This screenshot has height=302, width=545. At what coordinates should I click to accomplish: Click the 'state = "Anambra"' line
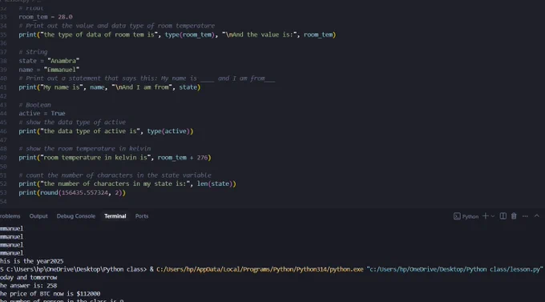coord(49,61)
